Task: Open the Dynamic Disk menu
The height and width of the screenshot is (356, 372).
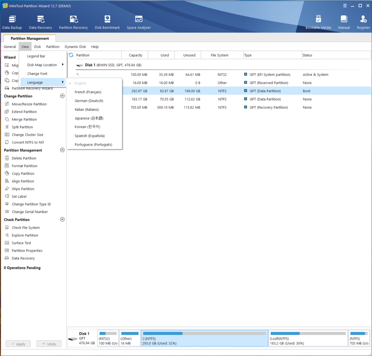Action: pyautogui.click(x=75, y=47)
